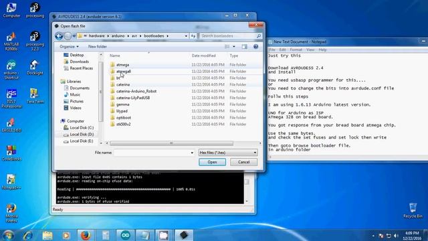Select the atmega folder

(x=122, y=65)
